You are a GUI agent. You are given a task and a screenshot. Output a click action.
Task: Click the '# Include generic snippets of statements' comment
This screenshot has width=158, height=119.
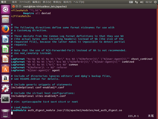[41, 85]
